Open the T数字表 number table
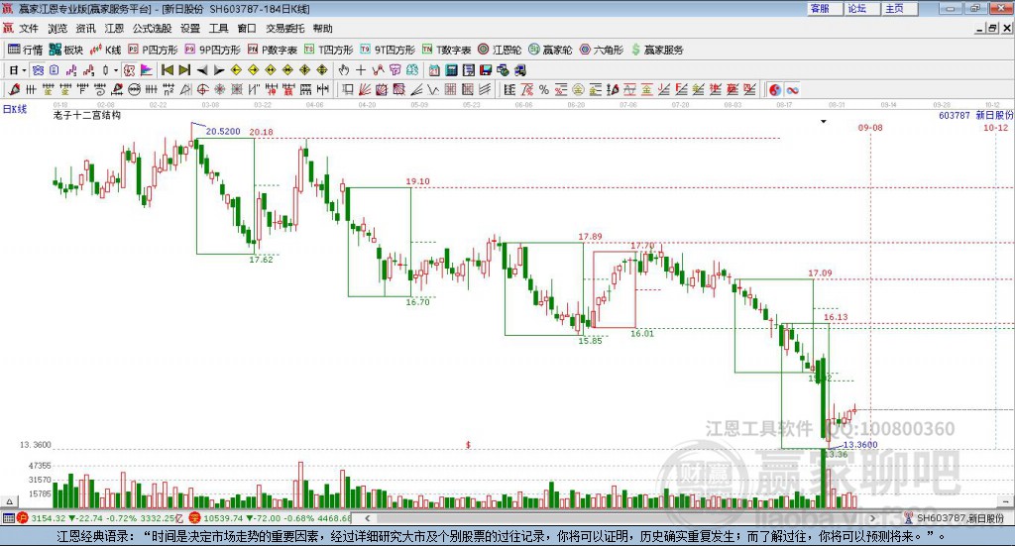The height and width of the screenshot is (546, 1015). click(447, 50)
